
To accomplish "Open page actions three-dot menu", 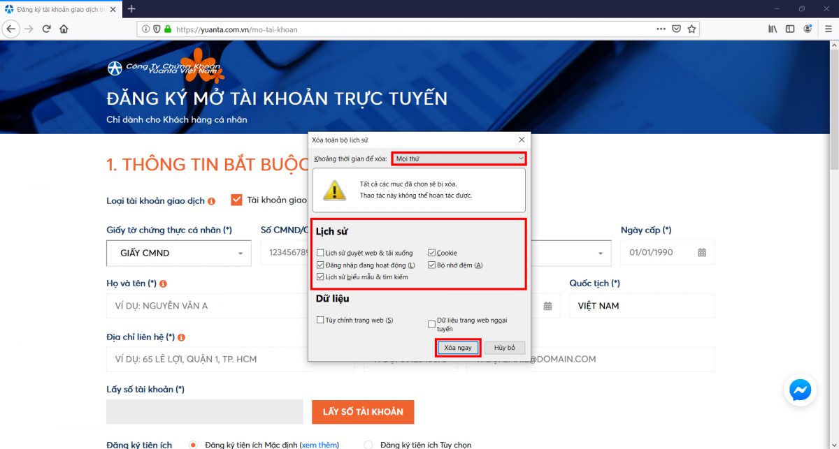I will click(661, 29).
